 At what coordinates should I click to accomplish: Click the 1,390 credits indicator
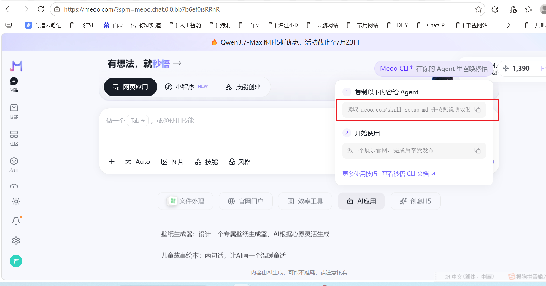point(516,69)
